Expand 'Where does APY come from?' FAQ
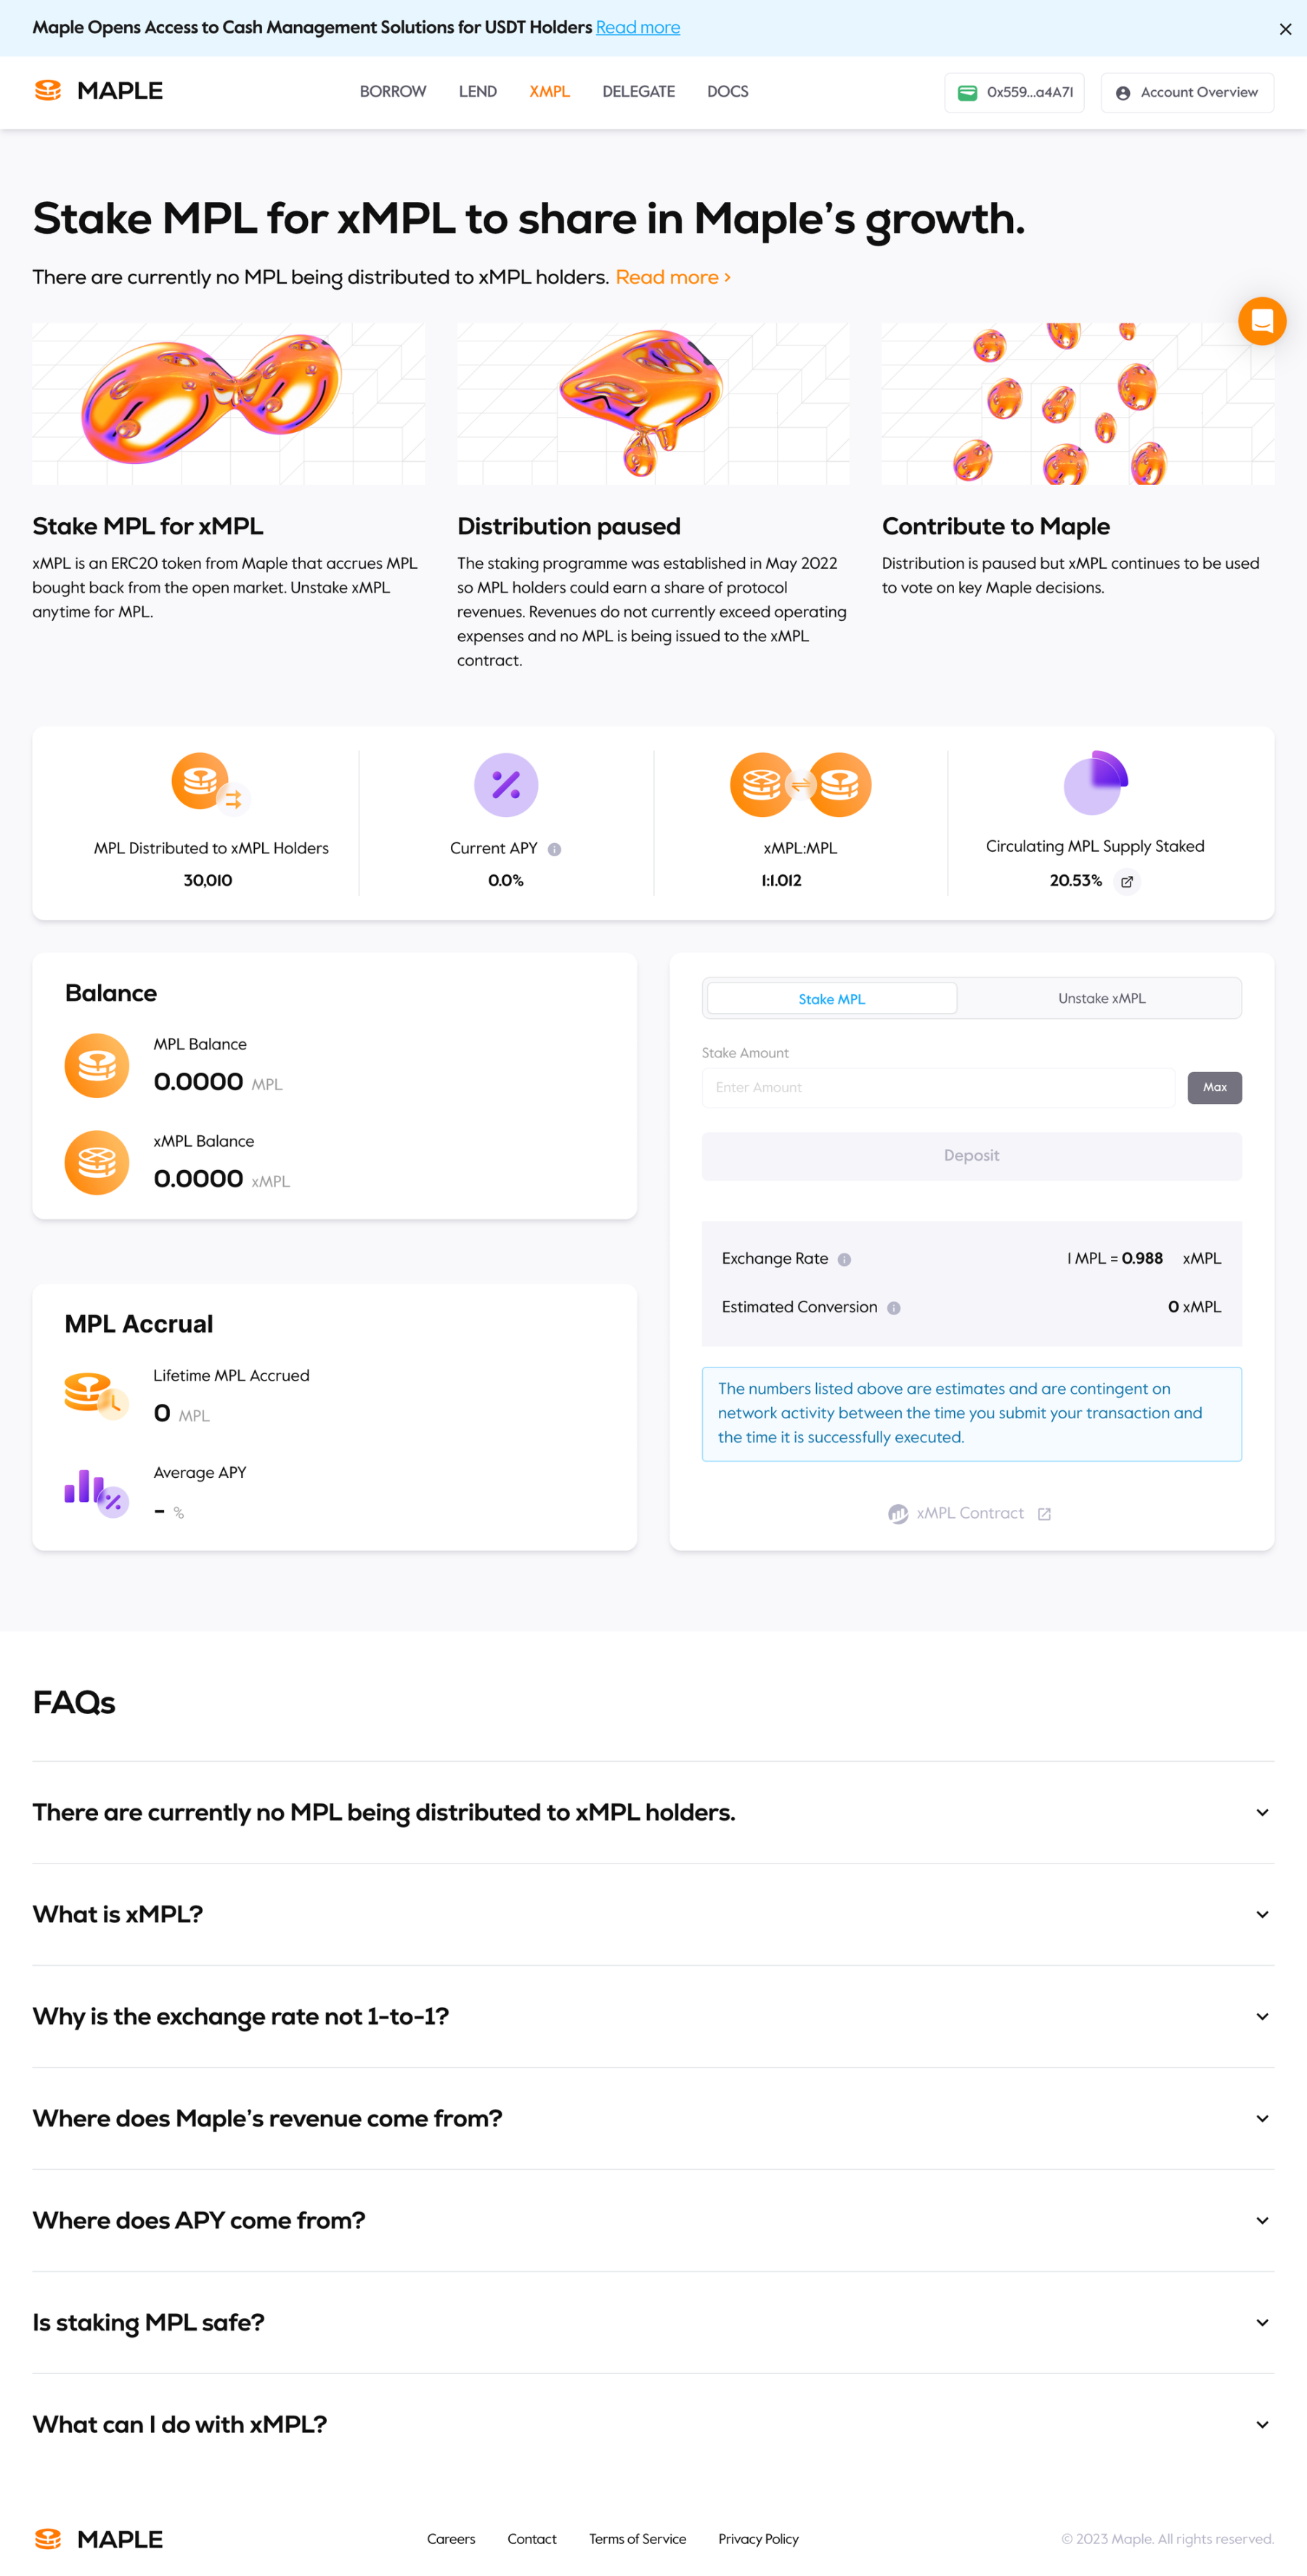 click(652, 2220)
